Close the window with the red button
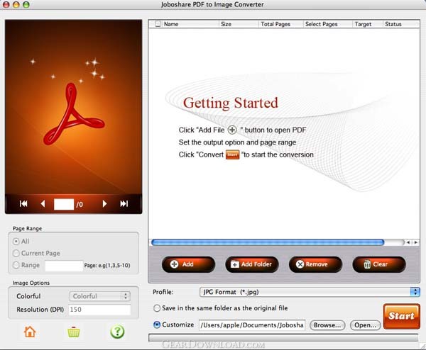426x350 pixels. 6,4
